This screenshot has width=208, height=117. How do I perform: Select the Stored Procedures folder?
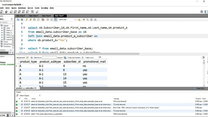coord(7,44)
